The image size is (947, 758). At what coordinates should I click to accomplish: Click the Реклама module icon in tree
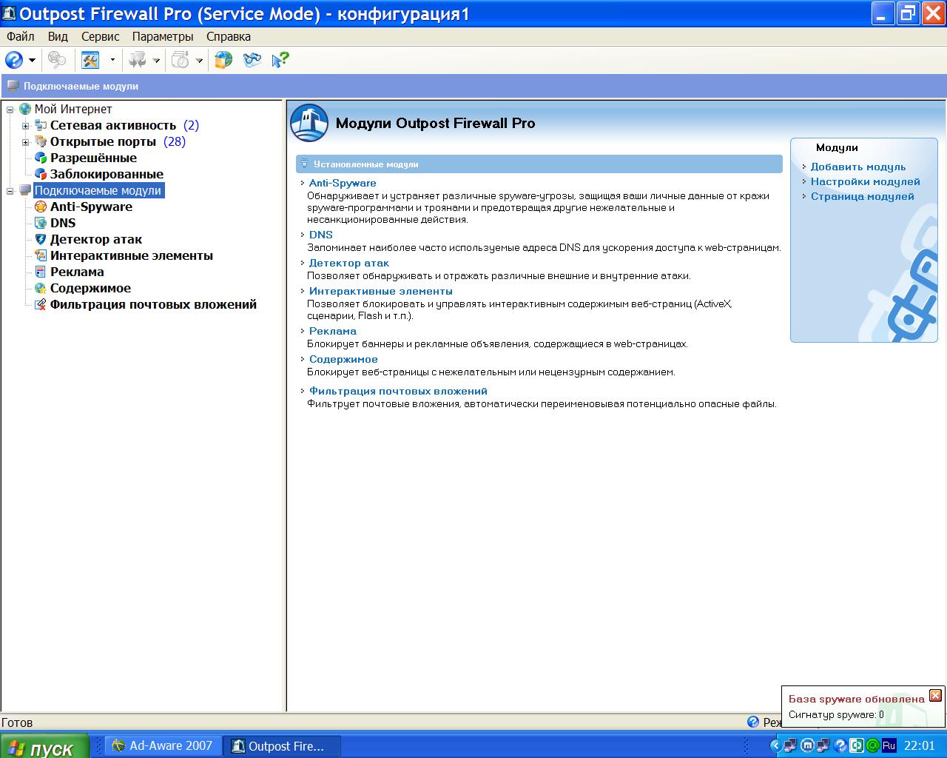pyautogui.click(x=41, y=272)
